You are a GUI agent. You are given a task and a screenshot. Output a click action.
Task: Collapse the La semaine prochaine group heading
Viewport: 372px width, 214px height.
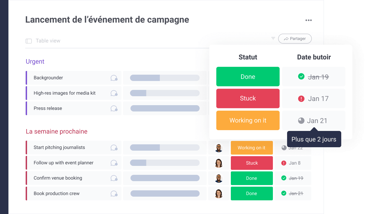tap(57, 131)
